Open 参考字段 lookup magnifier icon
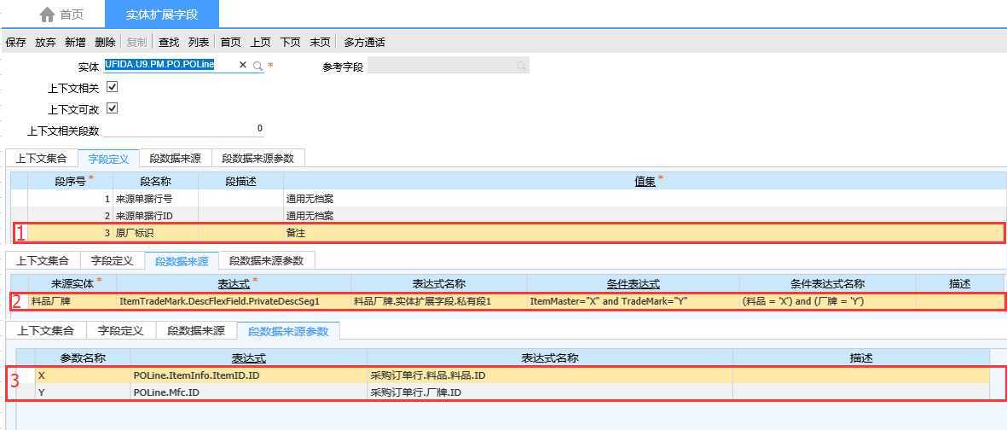 tap(520, 66)
